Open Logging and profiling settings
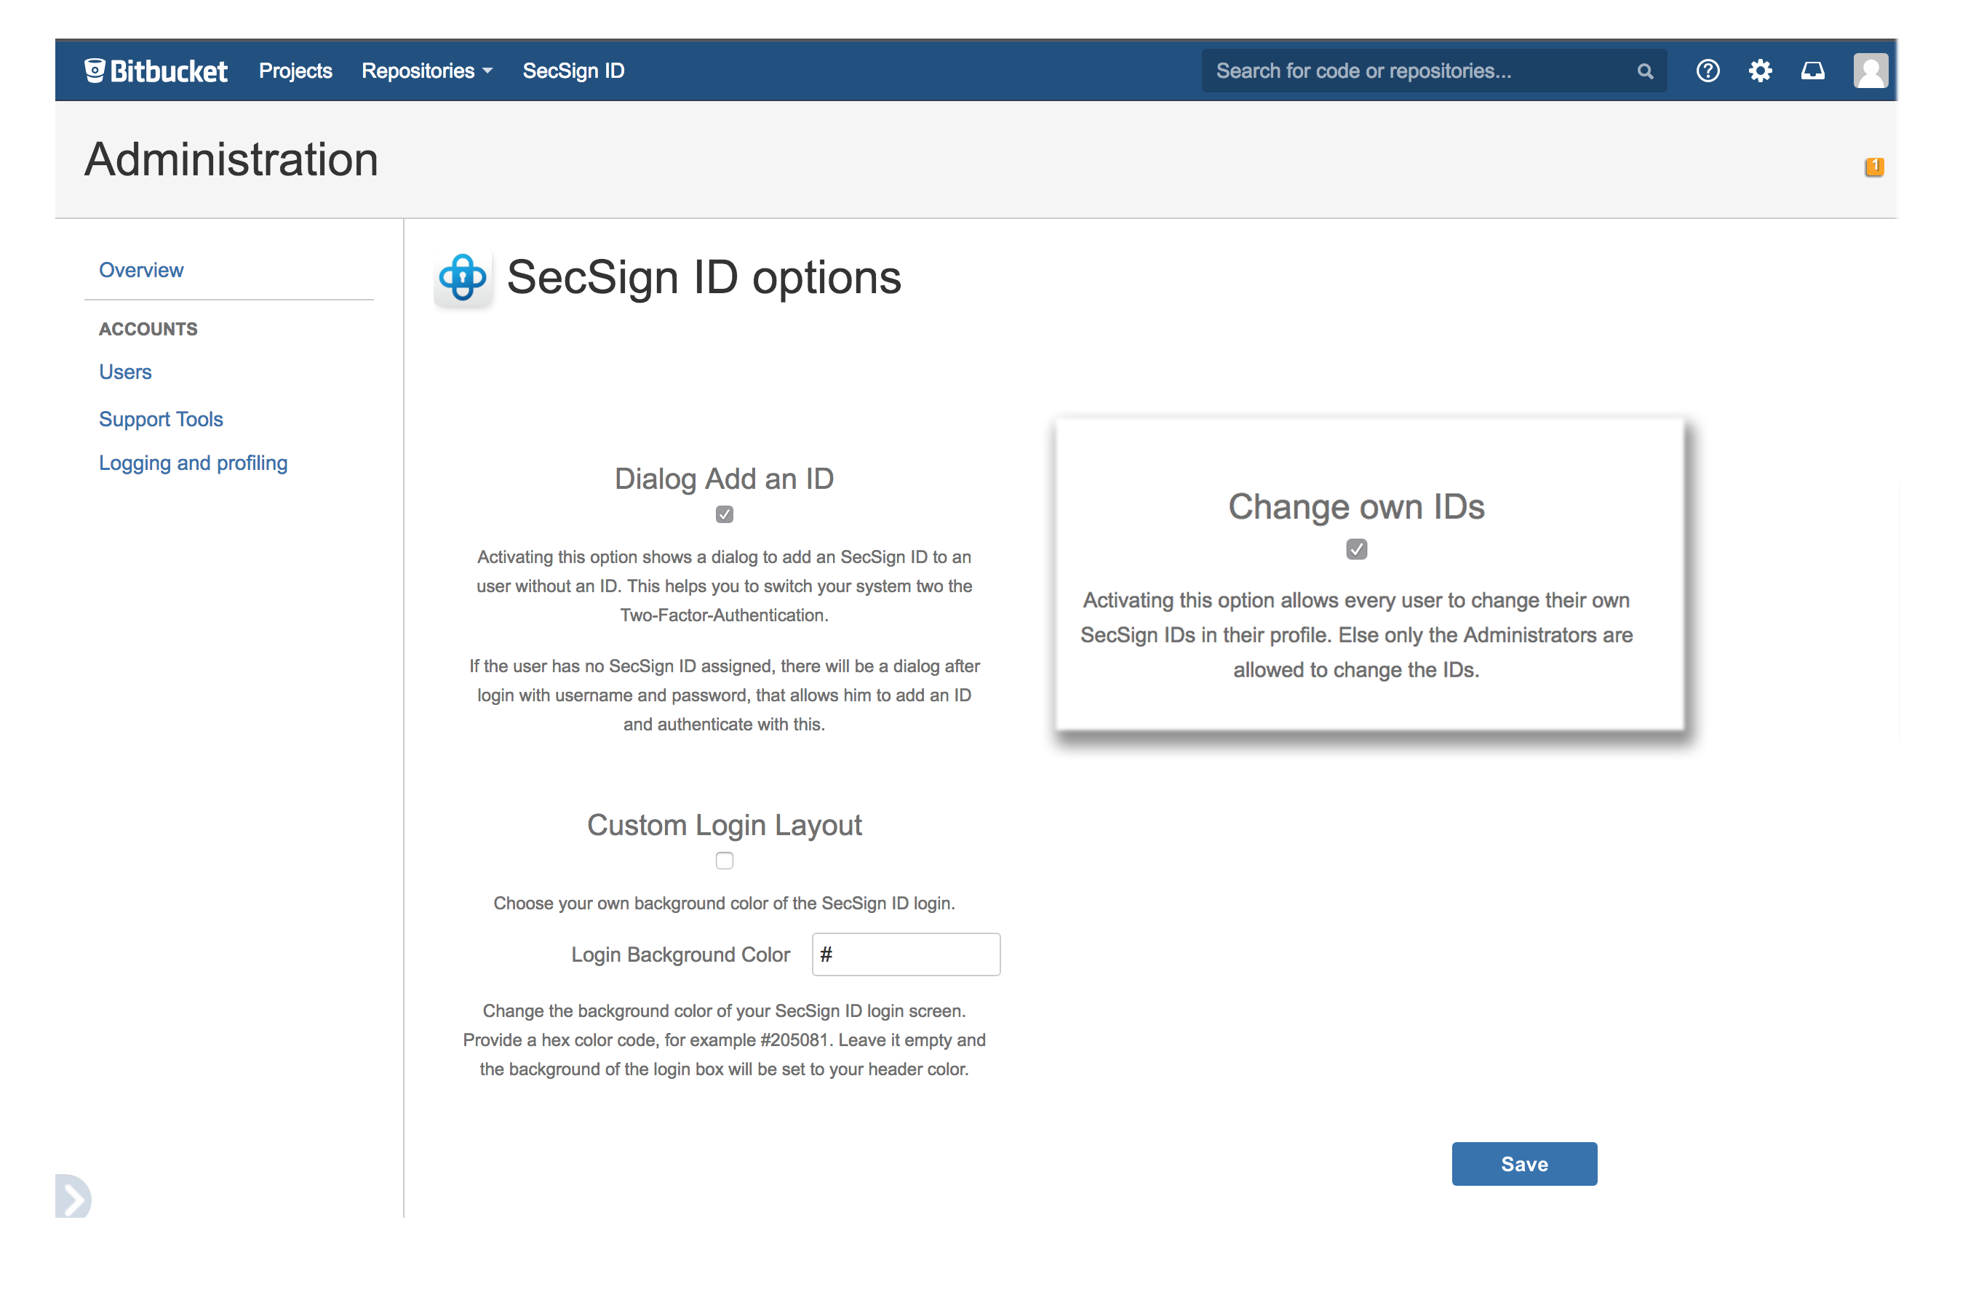Viewport: 1976px width, 1300px height. point(193,463)
